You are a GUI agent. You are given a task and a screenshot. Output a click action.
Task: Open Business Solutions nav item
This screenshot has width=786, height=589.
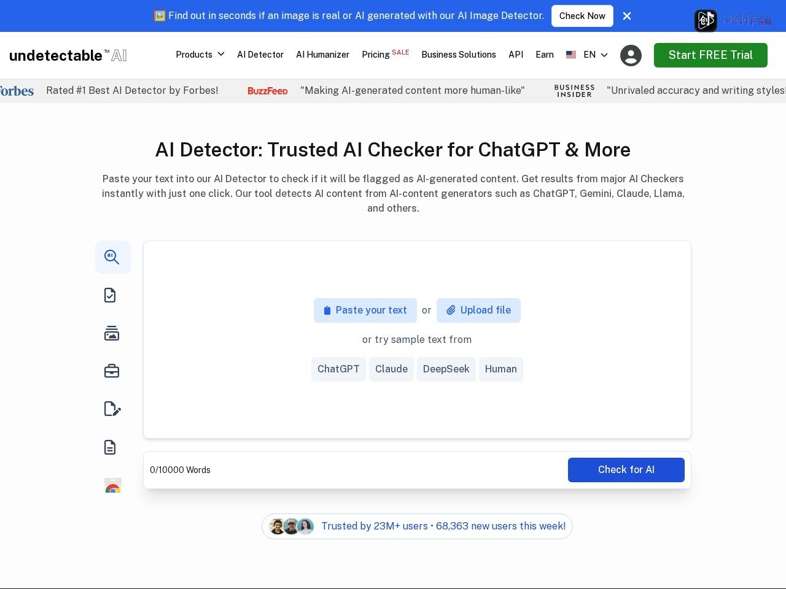pyautogui.click(x=459, y=55)
